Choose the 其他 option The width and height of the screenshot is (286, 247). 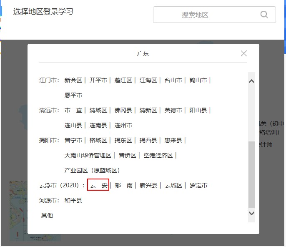[47, 215]
